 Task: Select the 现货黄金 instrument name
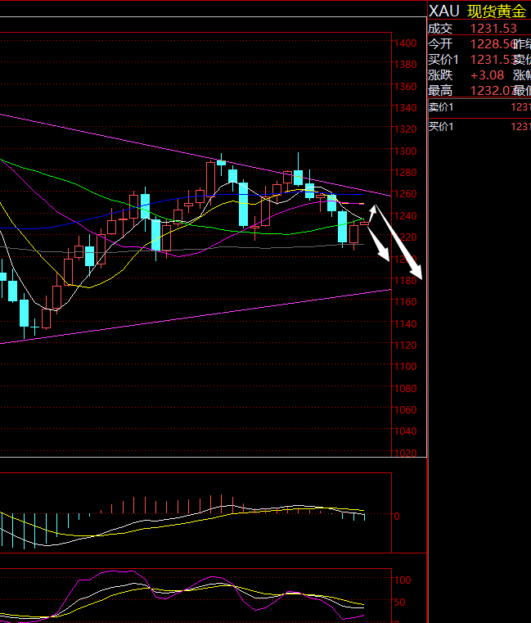[497, 11]
